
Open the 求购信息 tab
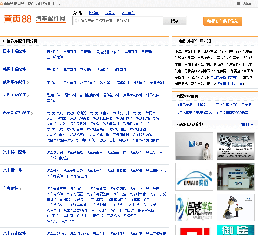[x=128, y=13]
